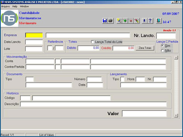The height and width of the screenshot is (137, 183).
Task: Click the small middle Conta field
Action: coord(58,61)
